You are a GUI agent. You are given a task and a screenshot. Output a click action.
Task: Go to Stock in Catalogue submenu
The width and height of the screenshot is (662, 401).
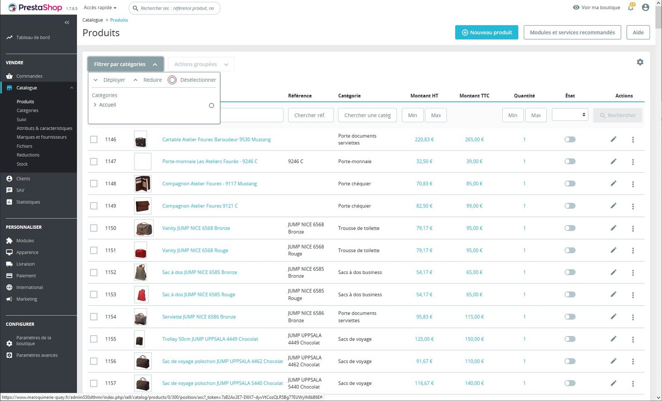pos(22,164)
